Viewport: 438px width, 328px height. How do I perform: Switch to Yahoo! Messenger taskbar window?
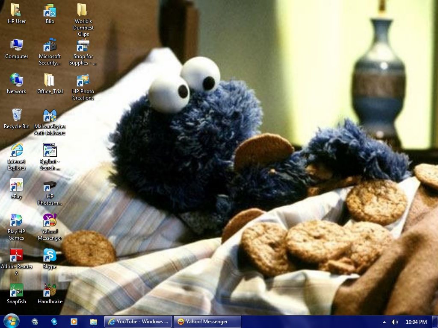tap(207, 322)
